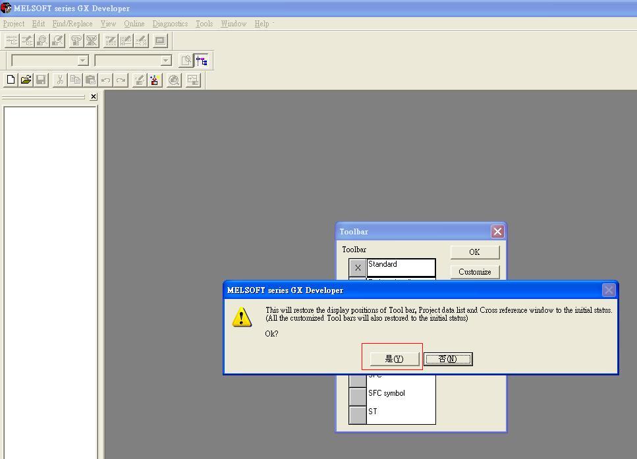This screenshot has height=459, width=637.
Task: Close the project data list panel
Action: (x=94, y=97)
